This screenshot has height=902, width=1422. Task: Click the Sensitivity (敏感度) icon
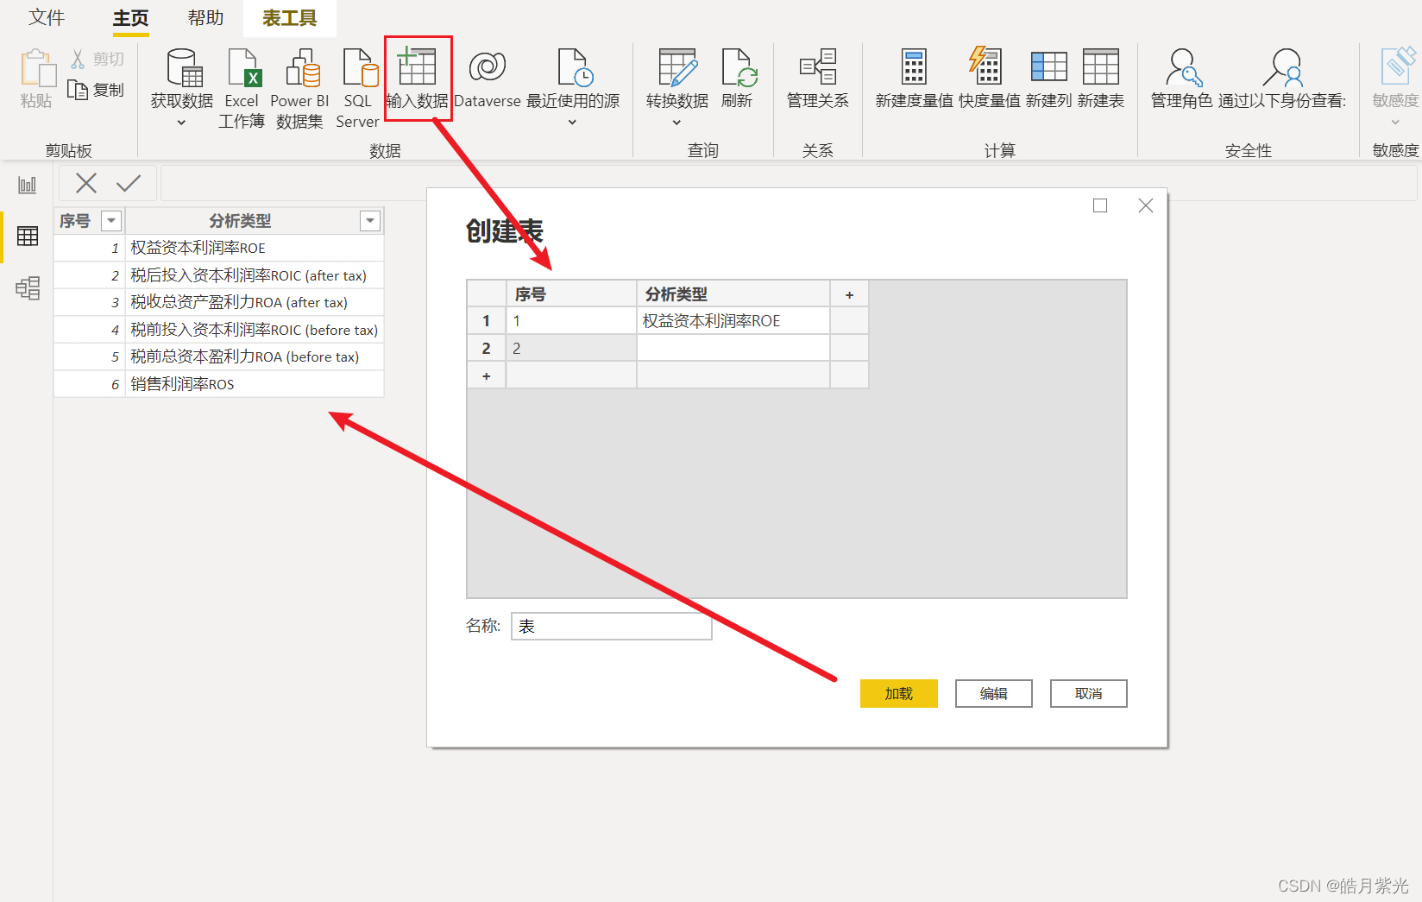[1398, 66]
